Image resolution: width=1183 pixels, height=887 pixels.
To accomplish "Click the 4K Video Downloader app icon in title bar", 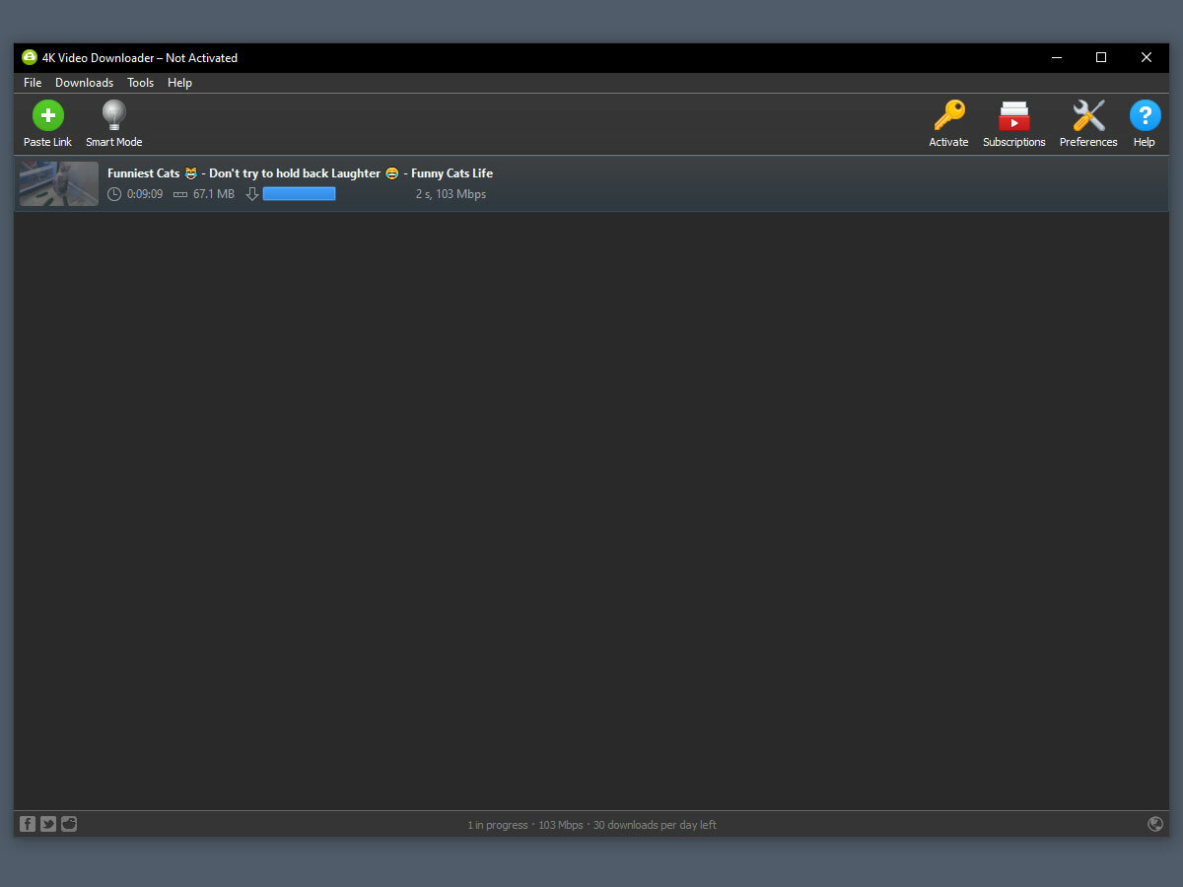I will [x=30, y=57].
